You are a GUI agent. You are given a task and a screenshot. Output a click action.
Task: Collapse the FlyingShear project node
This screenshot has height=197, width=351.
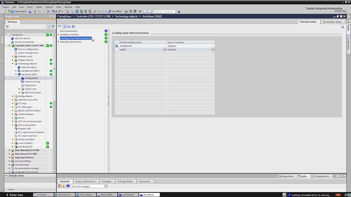(x=6, y=35)
